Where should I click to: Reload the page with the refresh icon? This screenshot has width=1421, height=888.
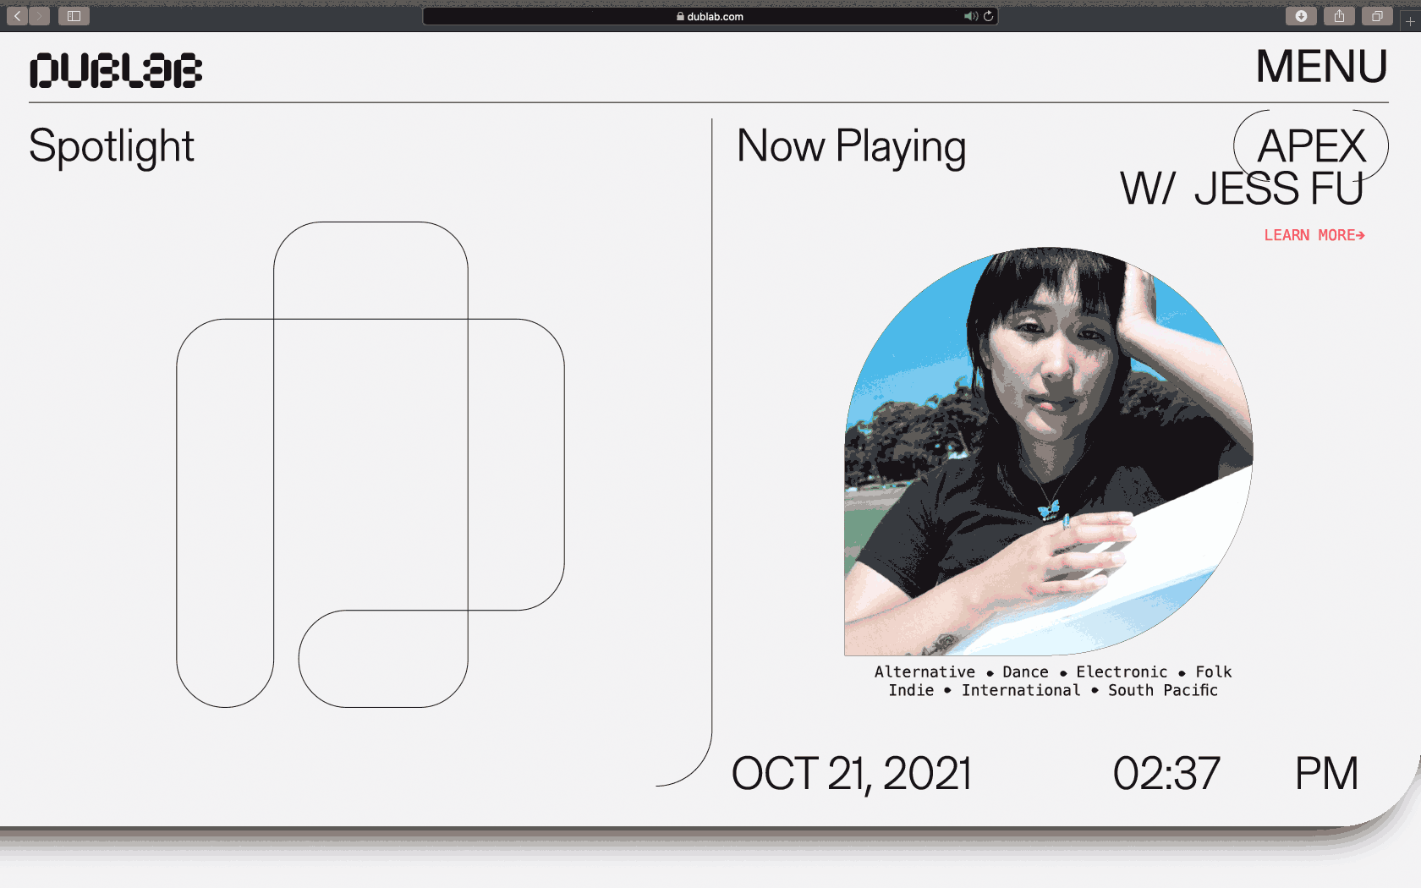[x=988, y=16]
